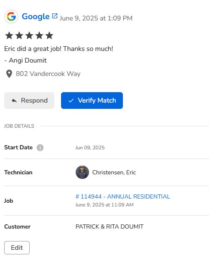
Task: Click customer name Patrick & Rita Doumit
Action: pyautogui.click(x=110, y=226)
